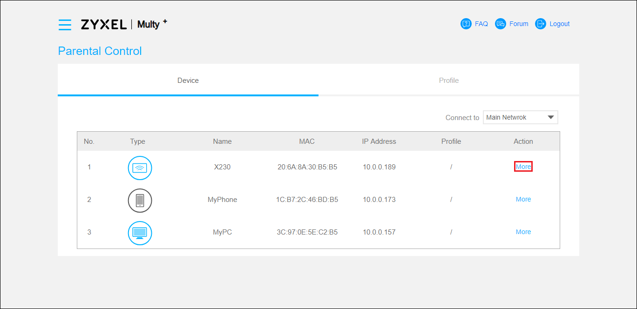
Task: Click the MyPhone smartphone type icon
Action: [140, 201]
